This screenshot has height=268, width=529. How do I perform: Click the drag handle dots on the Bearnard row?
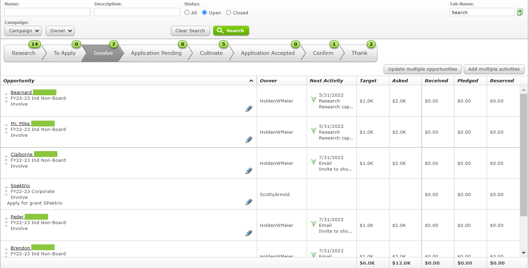tap(6, 98)
